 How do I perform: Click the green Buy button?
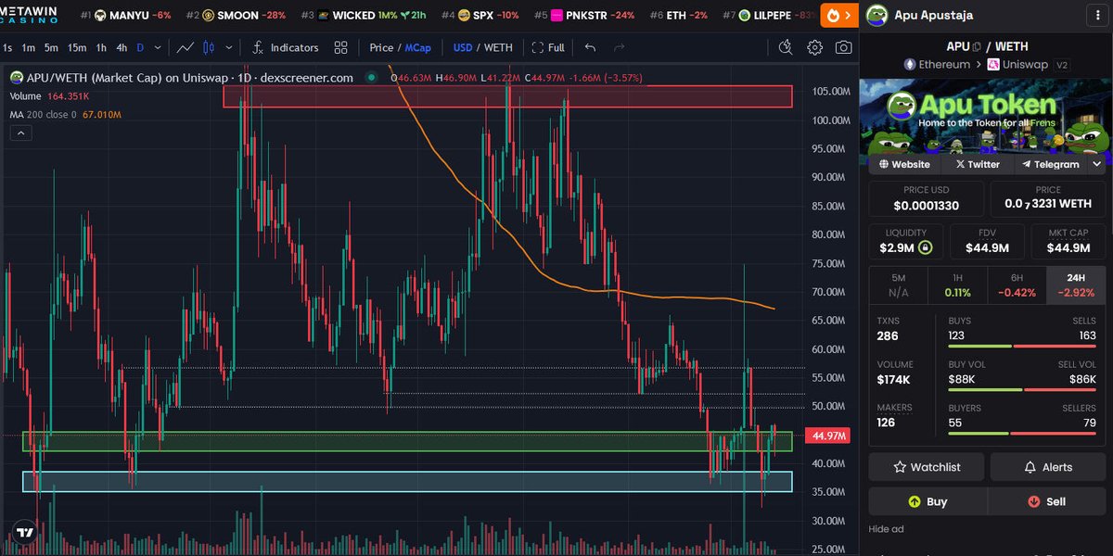point(927,501)
